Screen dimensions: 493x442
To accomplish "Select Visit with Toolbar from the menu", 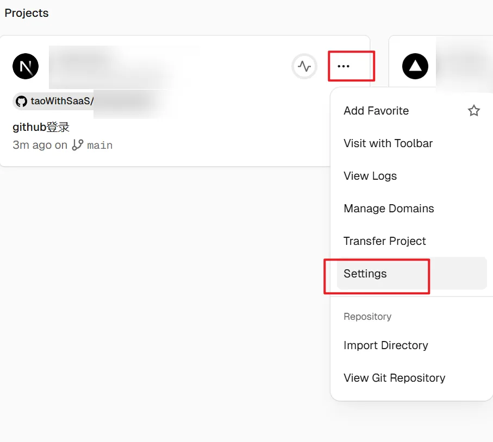I will coord(388,143).
